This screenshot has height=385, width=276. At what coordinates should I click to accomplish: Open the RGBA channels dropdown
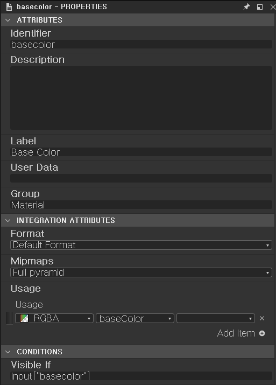(x=54, y=318)
